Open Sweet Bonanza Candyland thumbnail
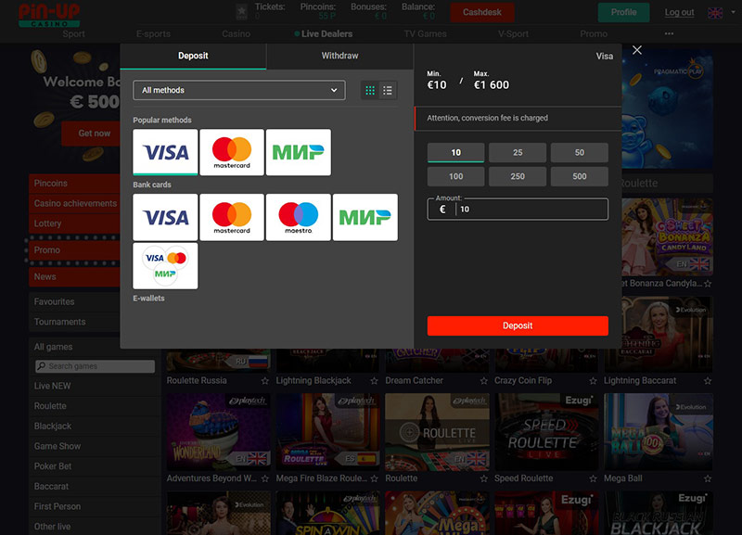Screen dimensions: 742x535 667,237
